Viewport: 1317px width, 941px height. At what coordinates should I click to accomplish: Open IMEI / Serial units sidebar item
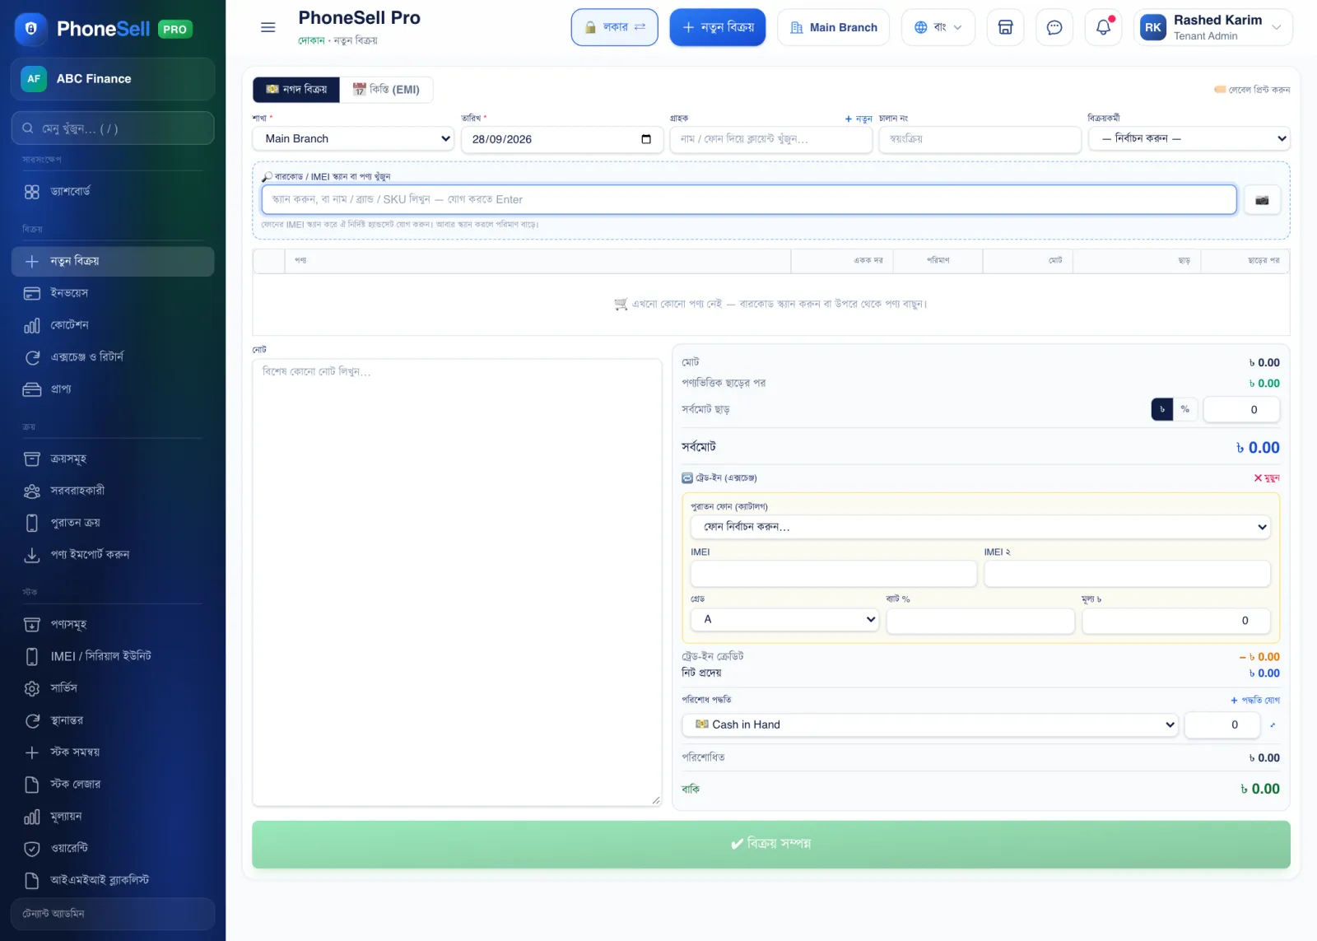click(x=113, y=656)
